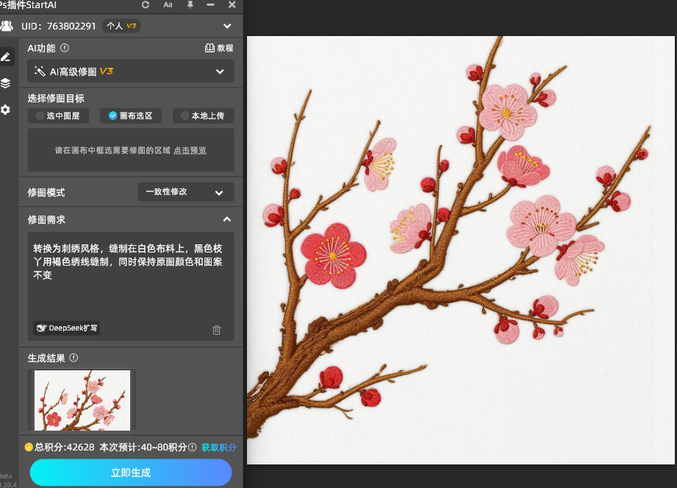Click the 获取积分 link
Screen dimensions: 677x488
coord(219,448)
